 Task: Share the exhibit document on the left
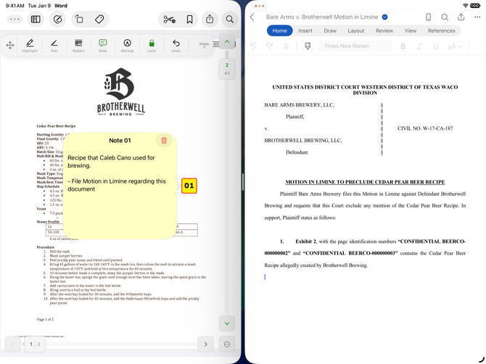[210, 19]
